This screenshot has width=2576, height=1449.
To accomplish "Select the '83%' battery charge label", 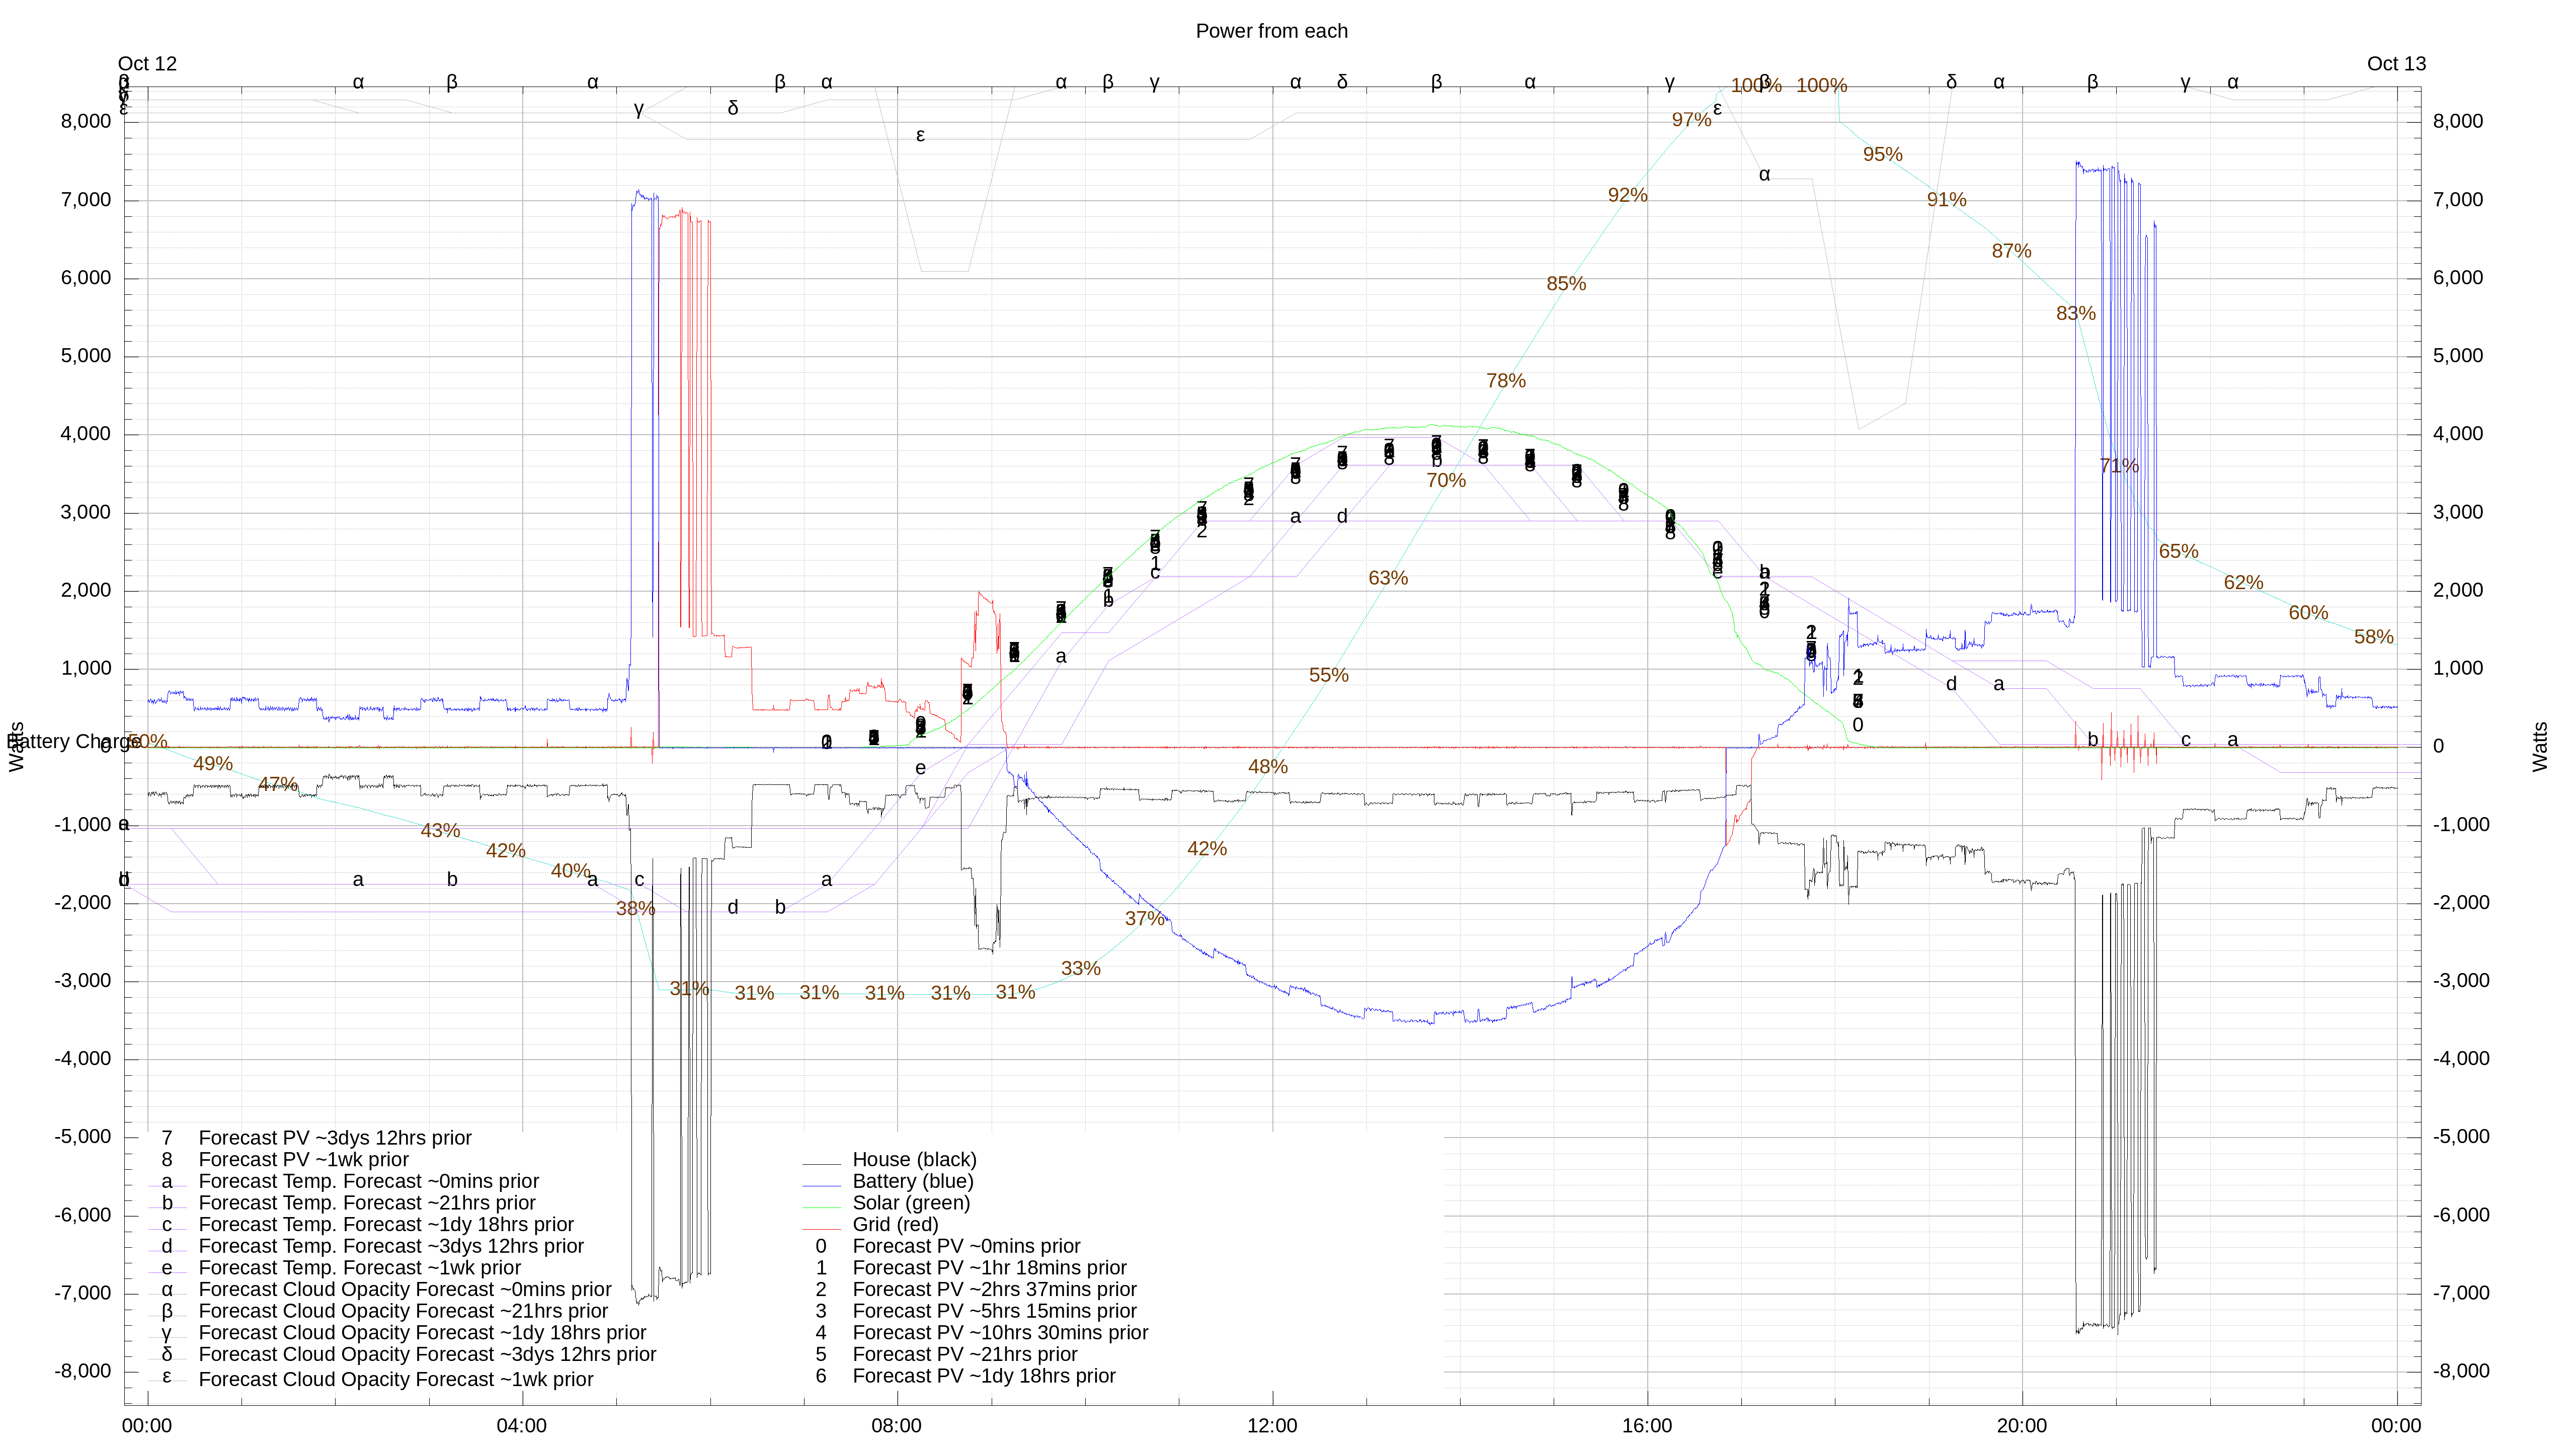I will 2076,314.
